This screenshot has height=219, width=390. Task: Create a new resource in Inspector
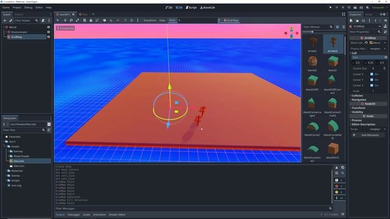[351, 20]
